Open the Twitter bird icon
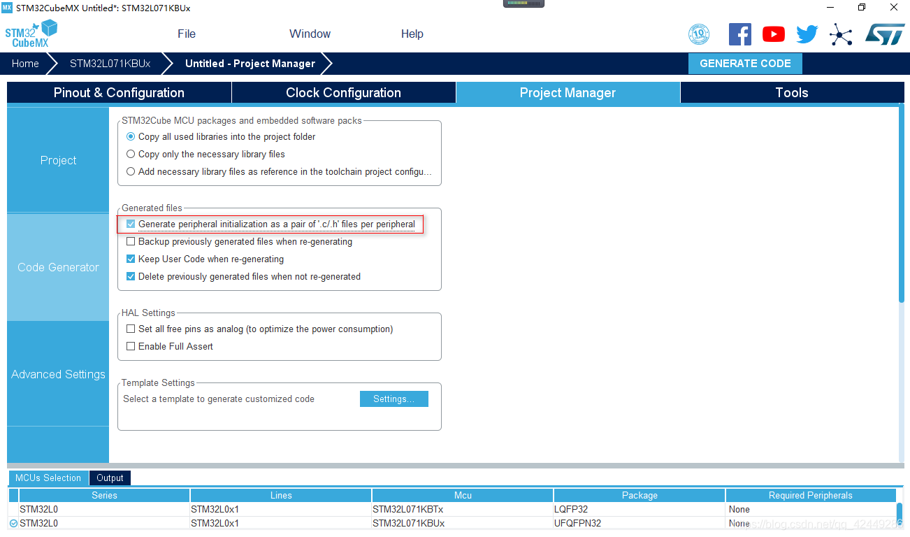 [807, 34]
